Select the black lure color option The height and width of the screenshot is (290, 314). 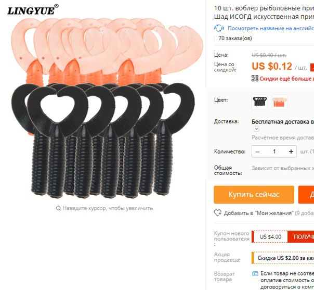click(x=260, y=102)
